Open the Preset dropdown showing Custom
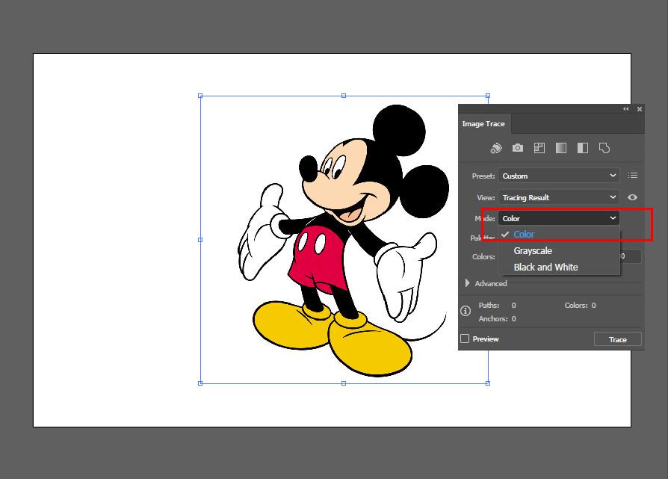 (557, 175)
